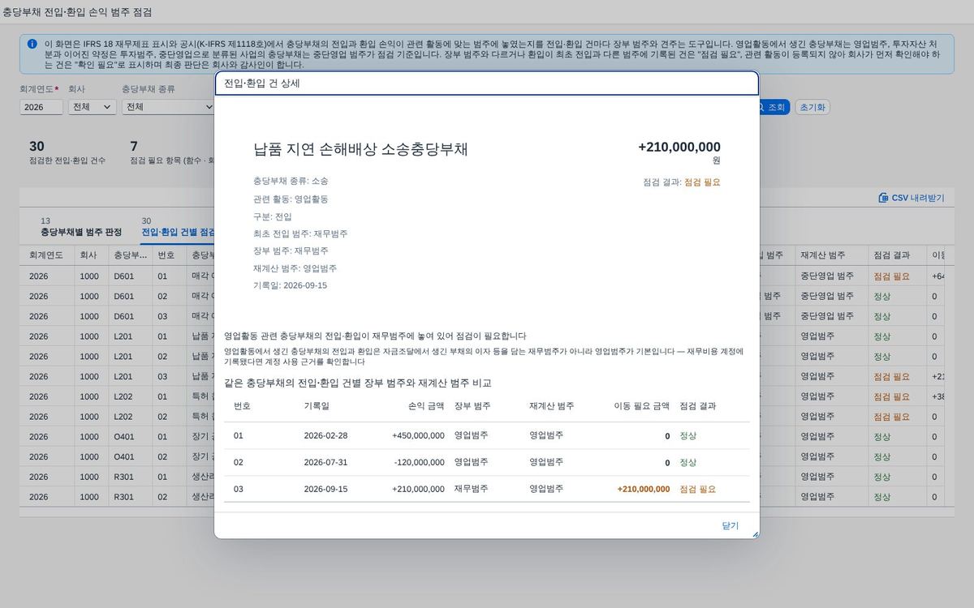Click 번호 01 cell in dialog table
The height and width of the screenshot is (608, 974).
click(239, 435)
